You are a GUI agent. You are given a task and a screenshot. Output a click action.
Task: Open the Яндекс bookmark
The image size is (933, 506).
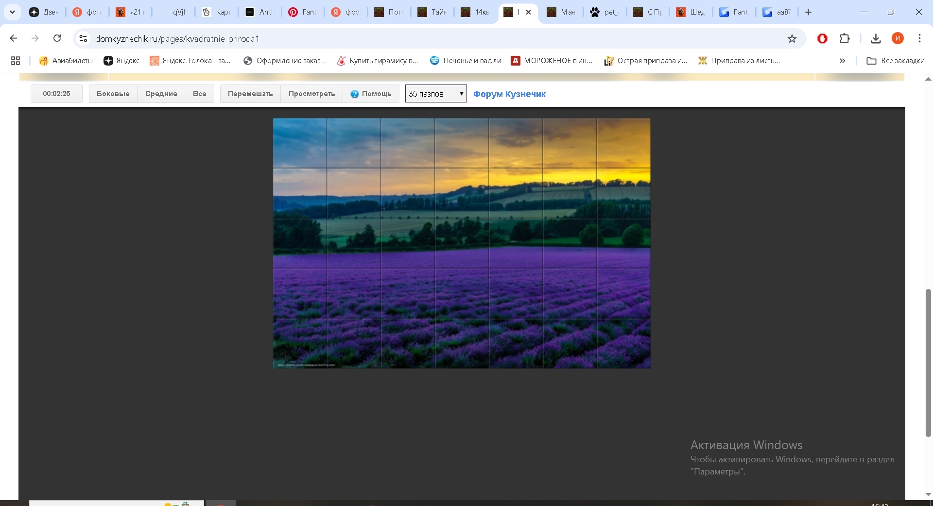121,61
